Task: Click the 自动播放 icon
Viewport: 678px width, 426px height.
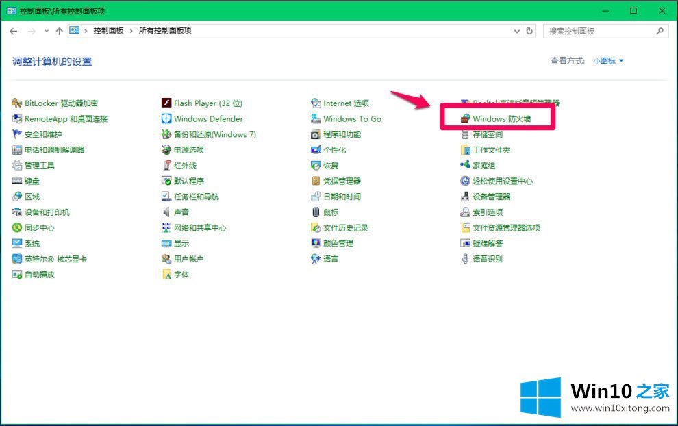Action: (17, 274)
